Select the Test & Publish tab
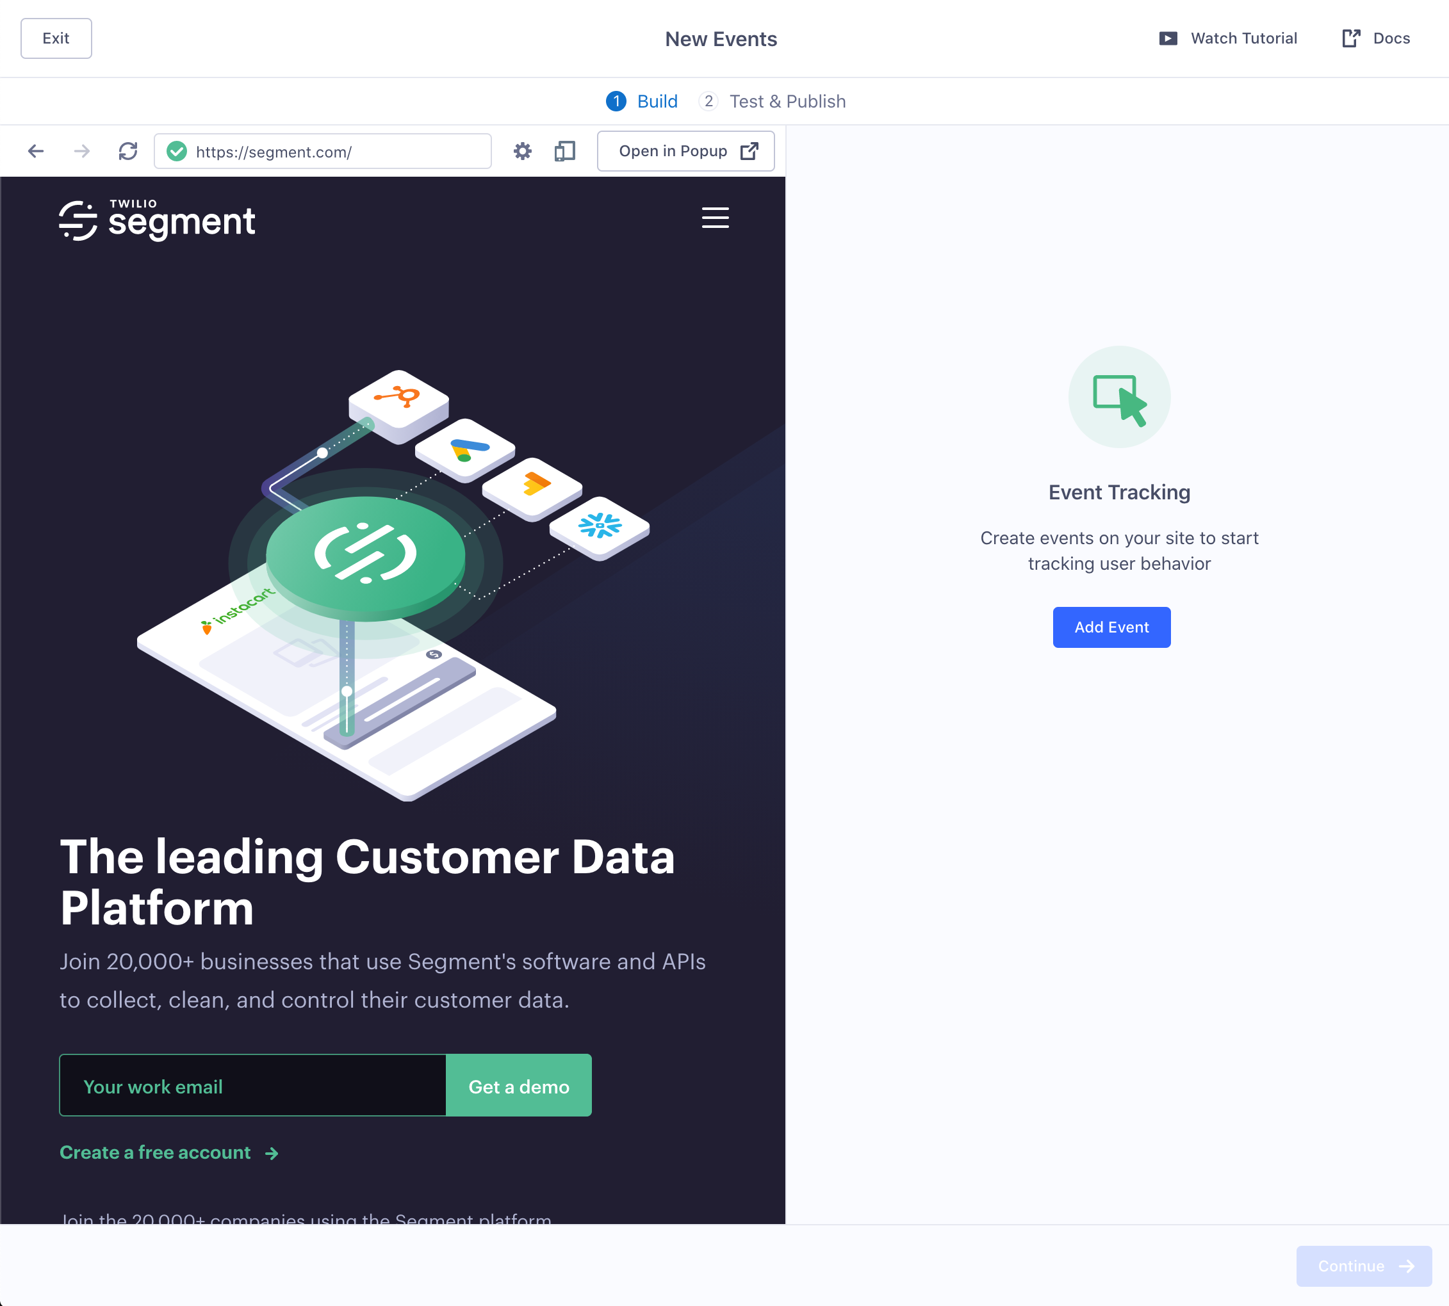Viewport: 1449px width, 1306px height. coord(787,101)
